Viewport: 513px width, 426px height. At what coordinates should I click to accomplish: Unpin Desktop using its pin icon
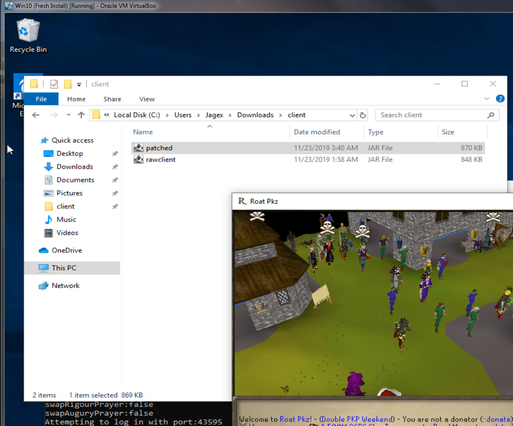coord(115,154)
